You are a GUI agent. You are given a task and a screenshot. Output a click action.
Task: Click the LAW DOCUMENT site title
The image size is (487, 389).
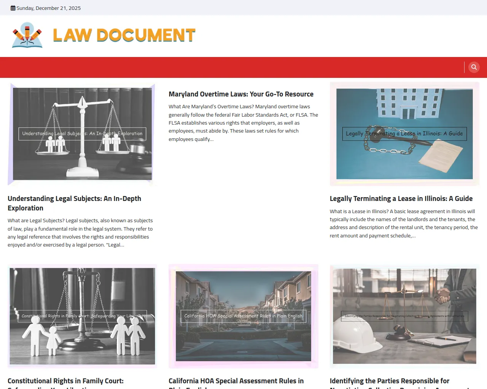click(124, 35)
